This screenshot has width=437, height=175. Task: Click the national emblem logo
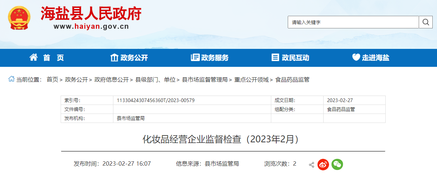19,18
